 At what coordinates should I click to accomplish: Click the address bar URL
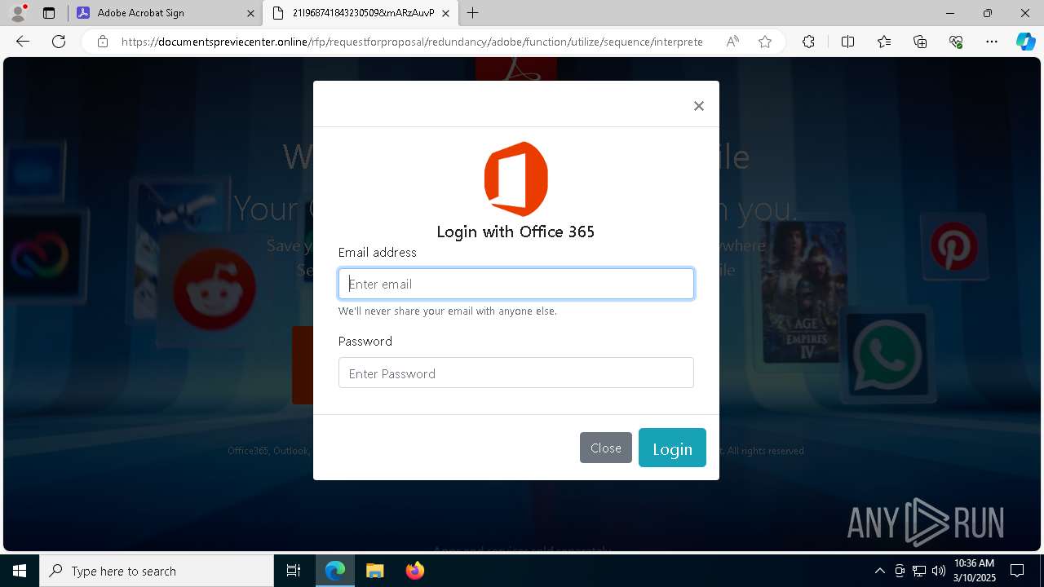point(412,42)
